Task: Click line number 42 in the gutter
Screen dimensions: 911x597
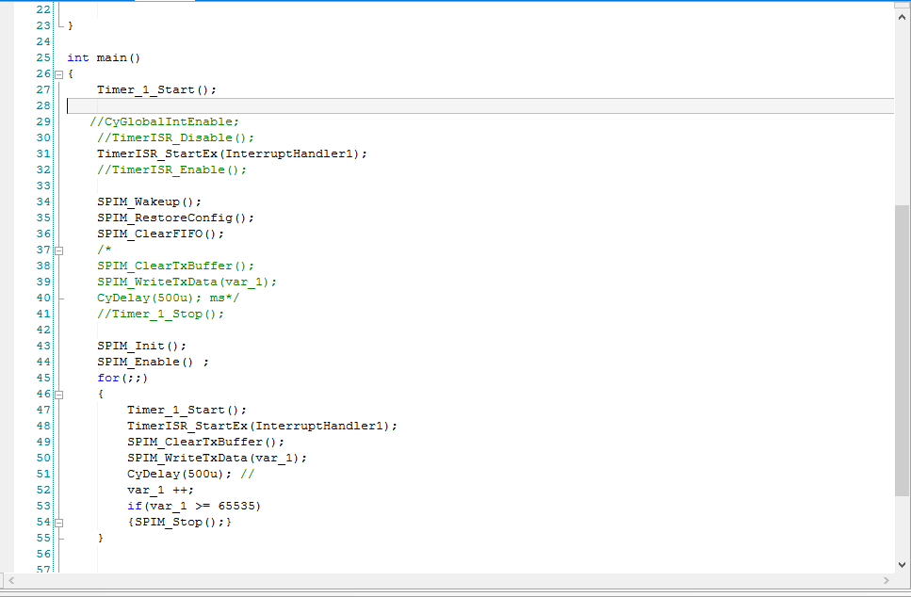Action: click(43, 330)
